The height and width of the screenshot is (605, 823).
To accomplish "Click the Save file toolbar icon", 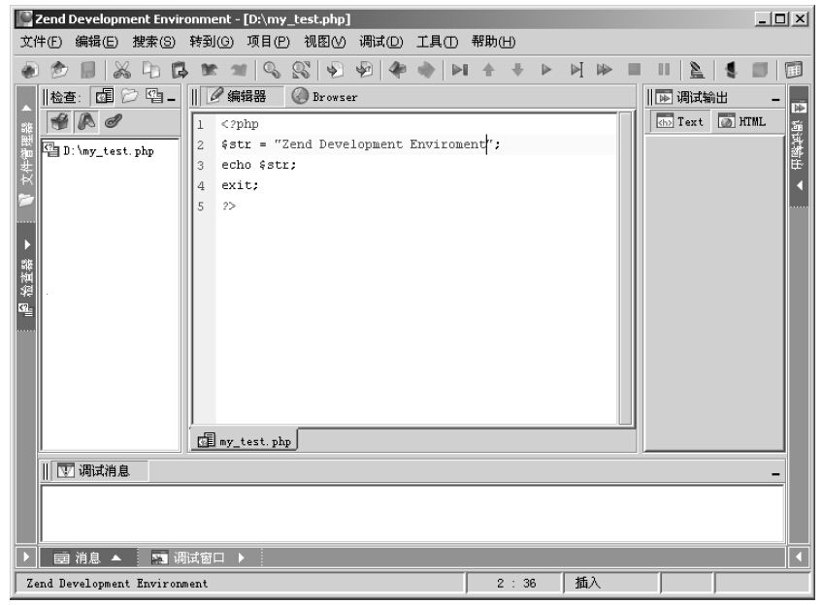I will pos(87,70).
